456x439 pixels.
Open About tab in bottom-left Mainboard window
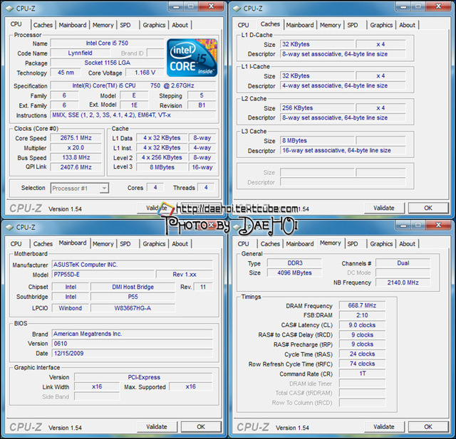coord(180,244)
